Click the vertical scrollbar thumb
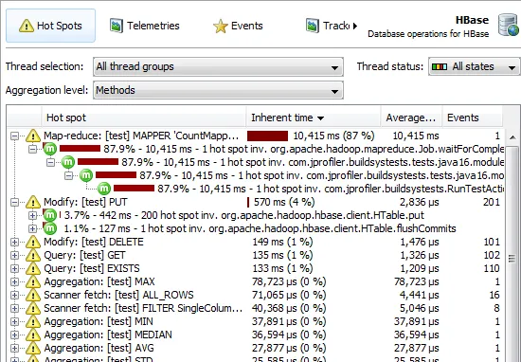Screen dimensions: 521x362 (512, 258)
